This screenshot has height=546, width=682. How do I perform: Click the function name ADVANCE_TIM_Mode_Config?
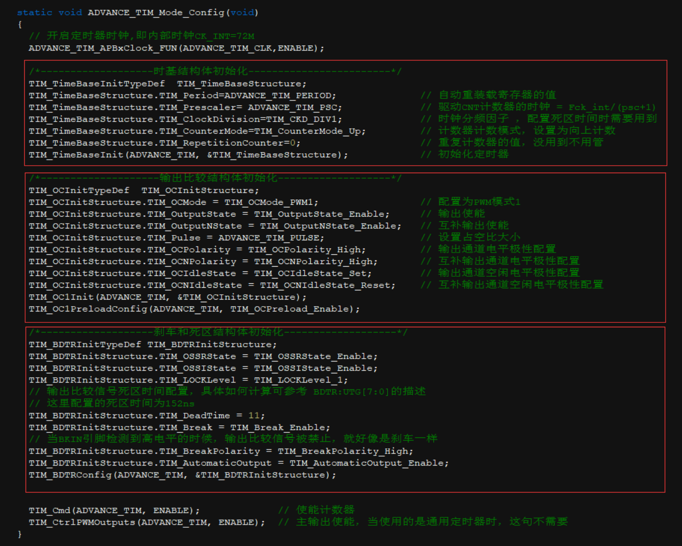click(x=156, y=12)
